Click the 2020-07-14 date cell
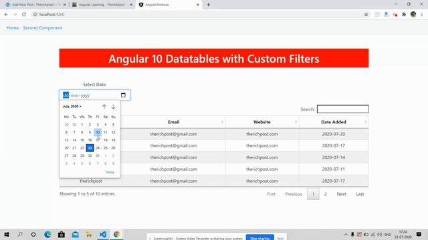The image size is (428, 240). click(334, 157)
